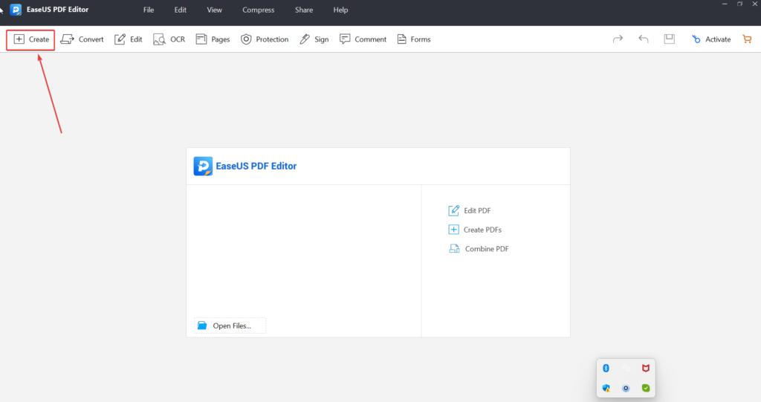Open the Create tool in the toolbar

click(31, 39)
